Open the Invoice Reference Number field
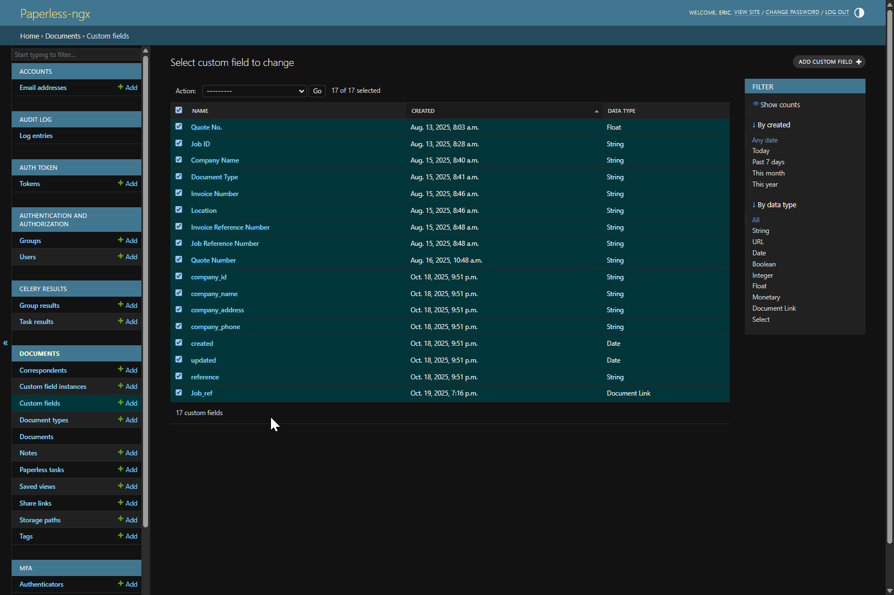The width and height of the screenshot is (894, 595). [x=230, y=227]
